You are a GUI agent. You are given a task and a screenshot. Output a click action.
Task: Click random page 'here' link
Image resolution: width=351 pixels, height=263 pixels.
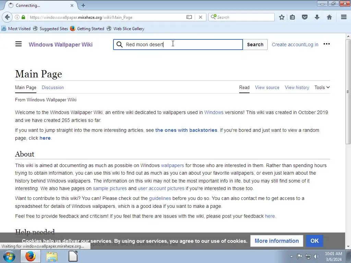[45, 138]
